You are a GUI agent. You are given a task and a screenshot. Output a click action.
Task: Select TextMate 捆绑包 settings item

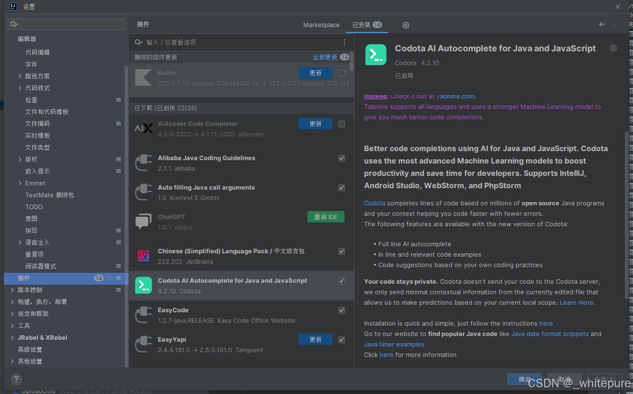click(x=49, y=195)
